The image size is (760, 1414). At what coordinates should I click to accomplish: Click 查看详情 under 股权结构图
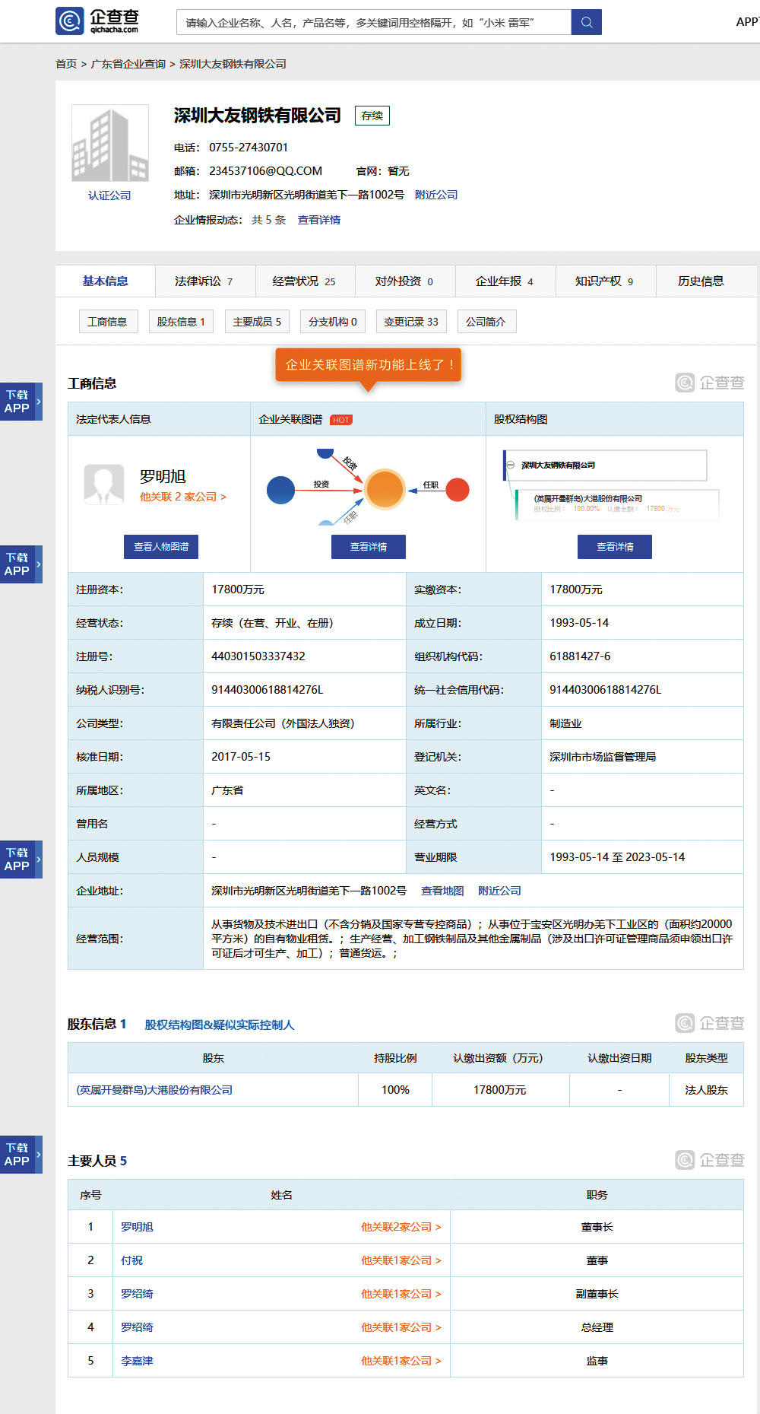pos(615,547)
